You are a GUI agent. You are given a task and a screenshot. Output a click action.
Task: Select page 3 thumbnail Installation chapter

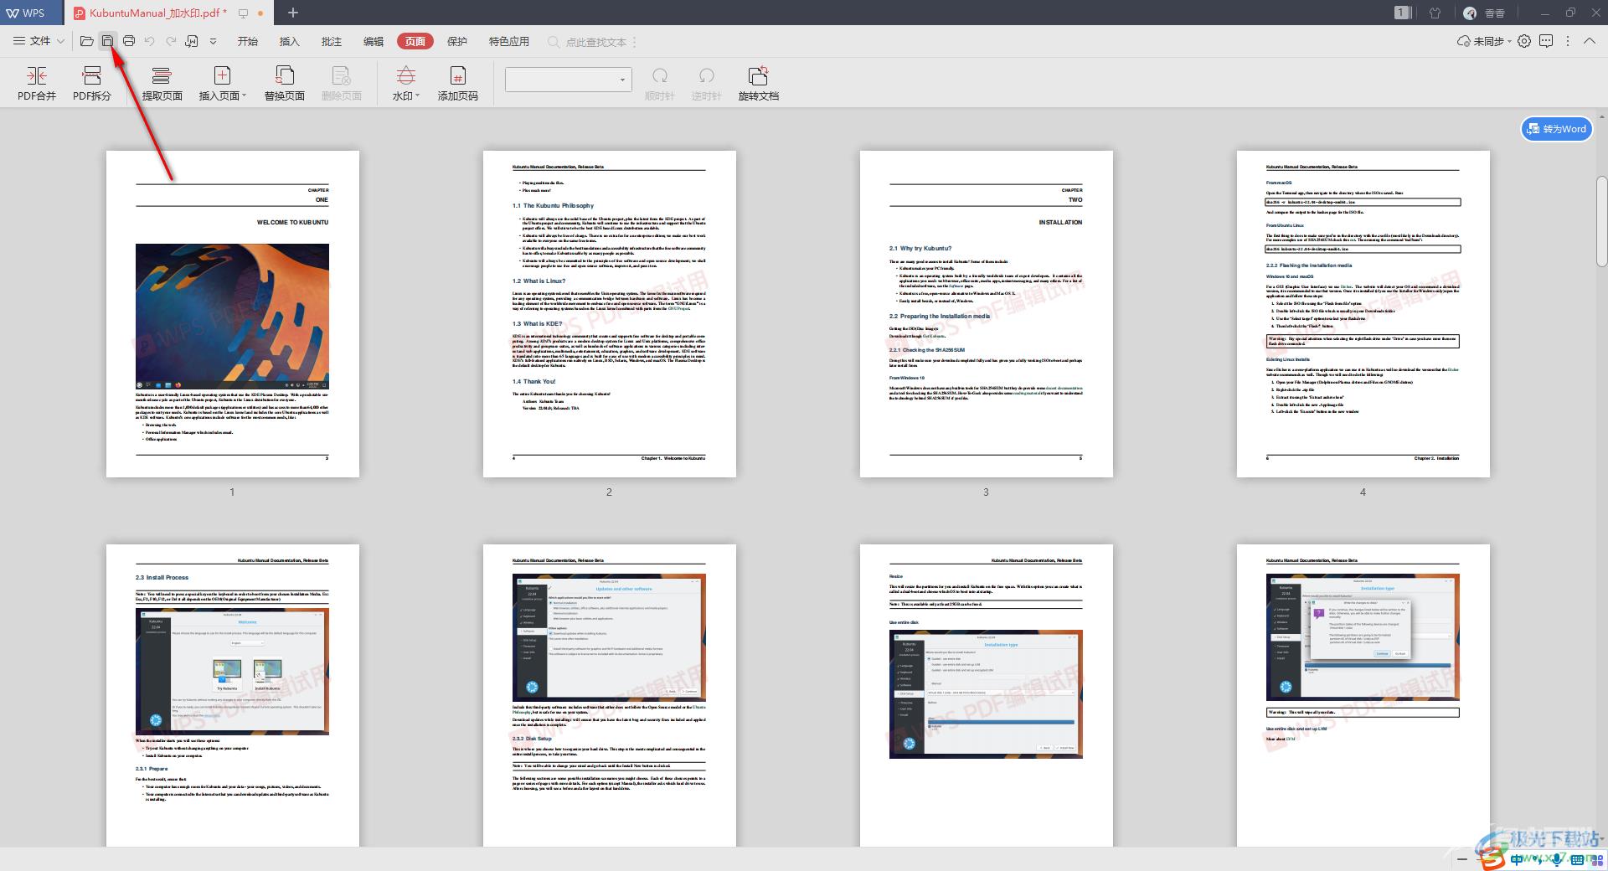click(987, 314)
